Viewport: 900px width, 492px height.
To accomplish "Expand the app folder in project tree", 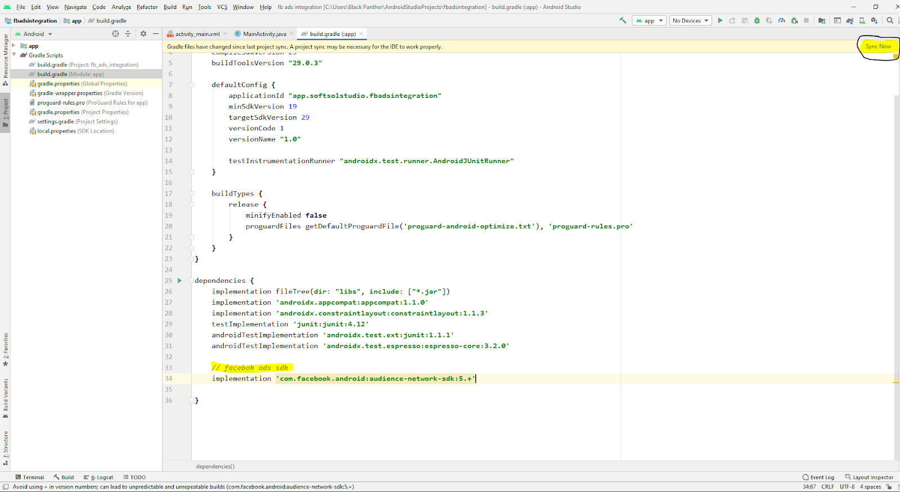I will [x=14, y=46].
